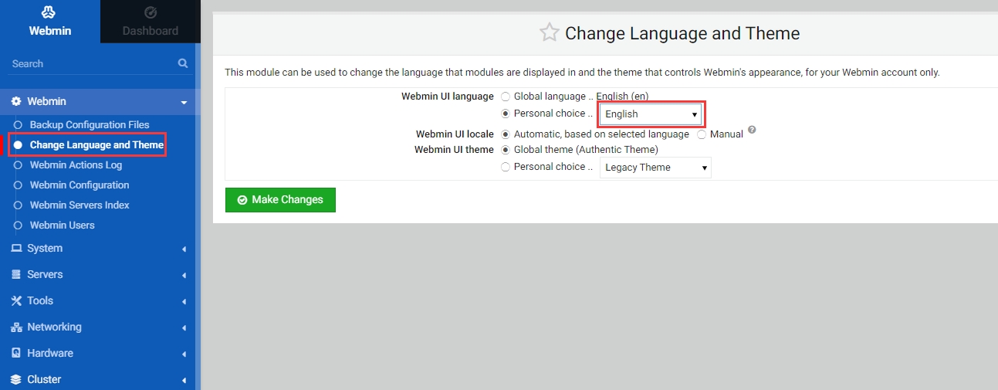998x390 pixels.
Task: Click the search magnifier icon in sidebar
Action: (x=183, y=63)
